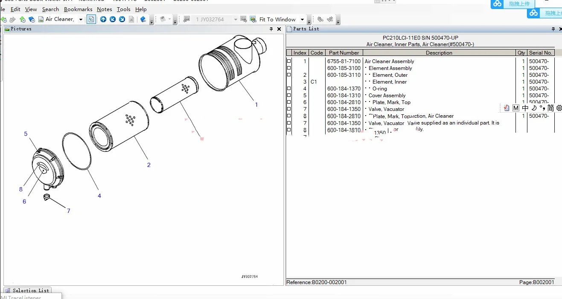Click the blue book bookmark toolbar icon
This screenshot has width=562, height=299.
143,19
